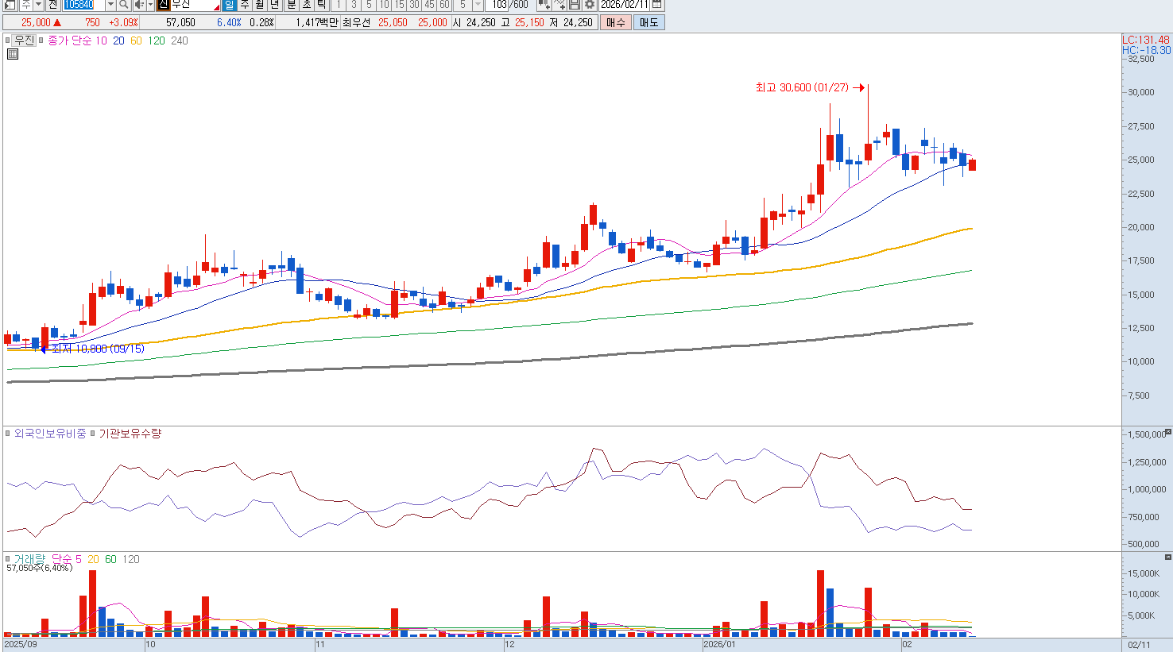
Task: Toggle the 외국인보유비중 indicator marker
Action: click(x=8, y=434)
